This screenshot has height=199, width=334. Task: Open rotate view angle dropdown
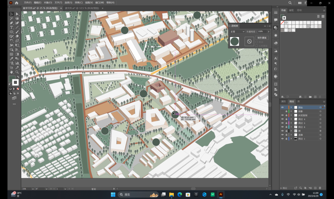pyautogui.click(x=46, y=189)
